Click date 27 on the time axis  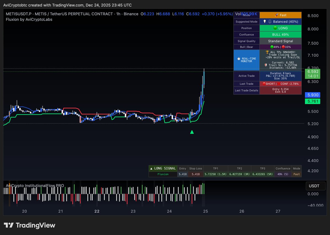pos(278,211)
